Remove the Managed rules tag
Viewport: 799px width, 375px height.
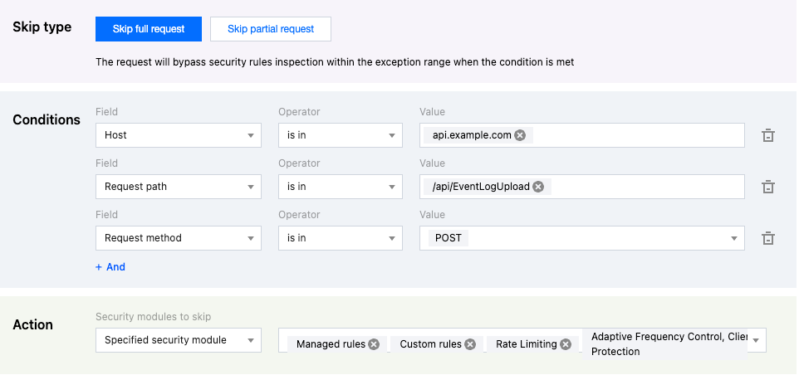tap(374, 344)
